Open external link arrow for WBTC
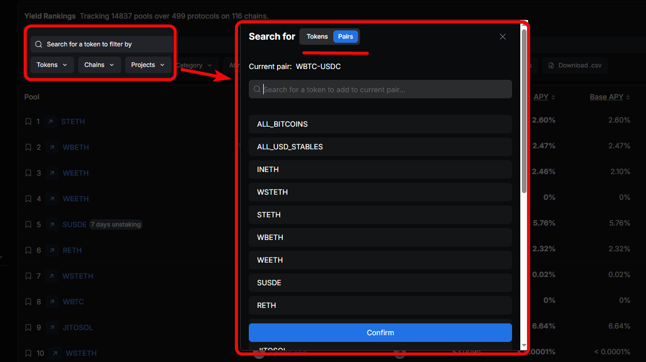 coord(52,302)
